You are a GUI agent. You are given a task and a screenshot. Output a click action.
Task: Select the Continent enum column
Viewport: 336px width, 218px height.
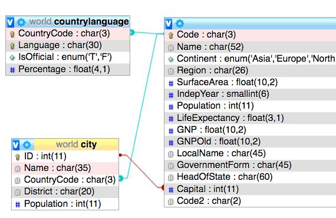[x=251, y=59]
